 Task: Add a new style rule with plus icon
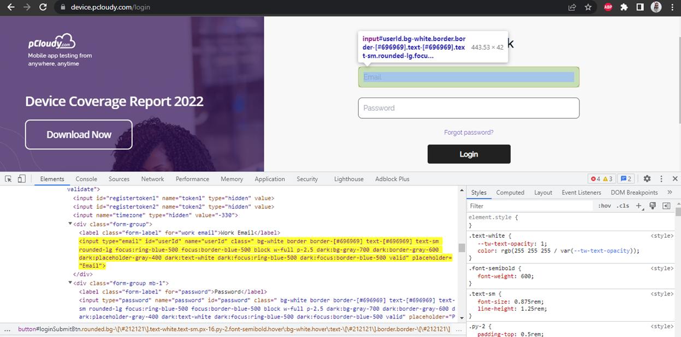639,206
